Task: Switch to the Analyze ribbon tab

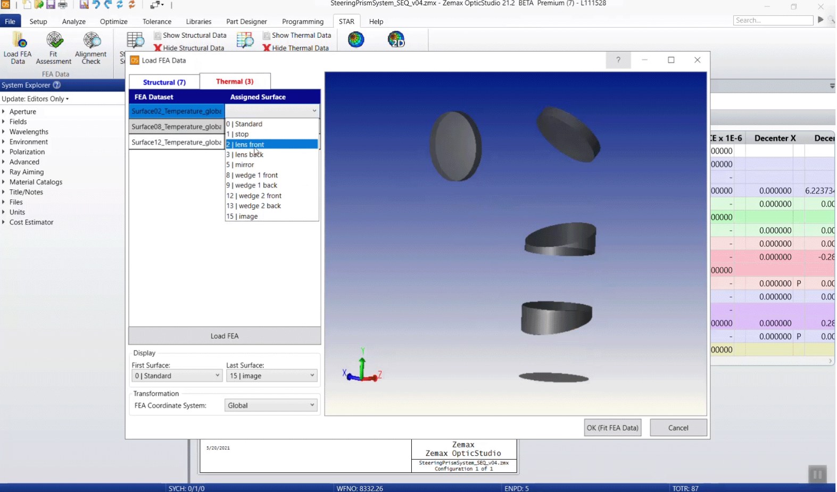Action: point(74,21)
